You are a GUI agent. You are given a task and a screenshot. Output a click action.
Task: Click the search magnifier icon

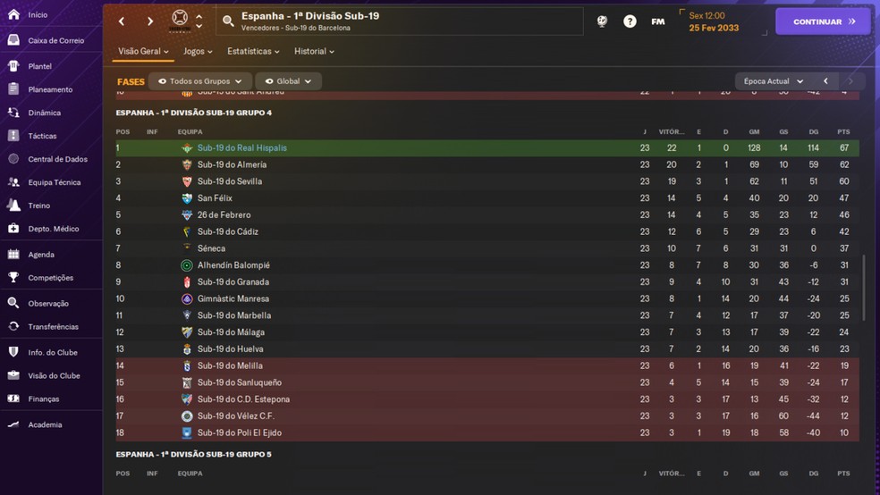[x=228, y=21]
